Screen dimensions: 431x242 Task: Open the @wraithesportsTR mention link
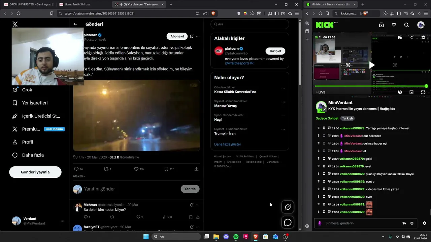coord(239,63)
